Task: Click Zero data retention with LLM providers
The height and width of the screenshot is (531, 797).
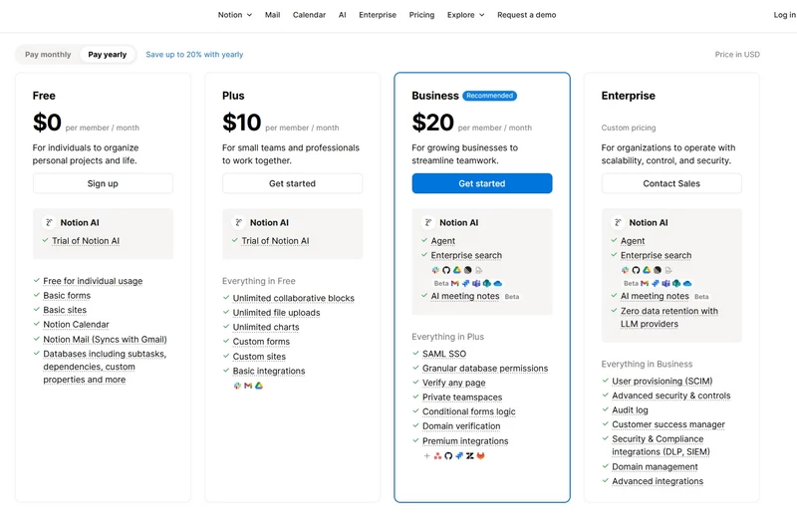Action: click(668, 317)
